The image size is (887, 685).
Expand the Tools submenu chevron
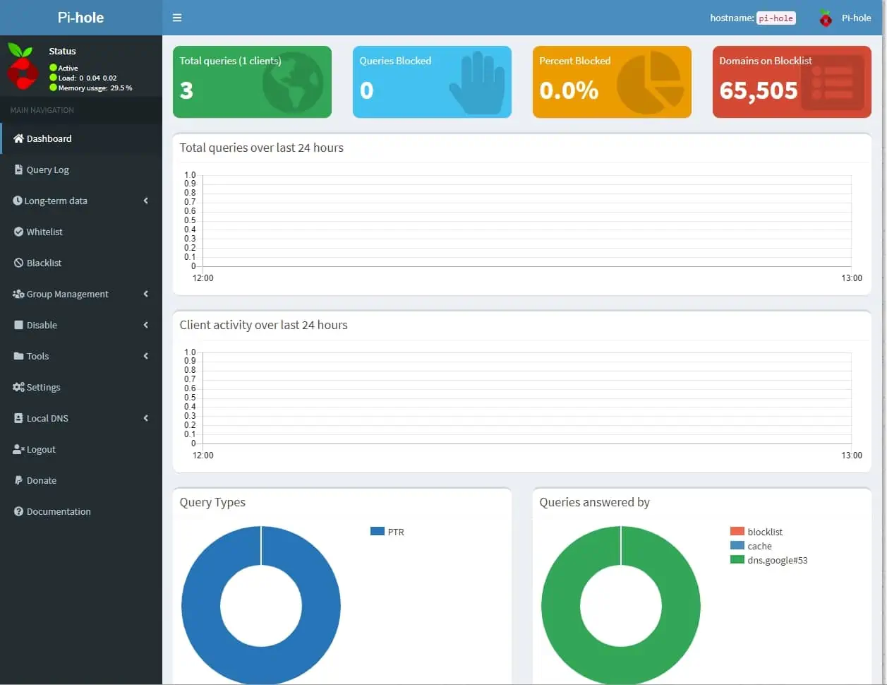click(146, 356)
